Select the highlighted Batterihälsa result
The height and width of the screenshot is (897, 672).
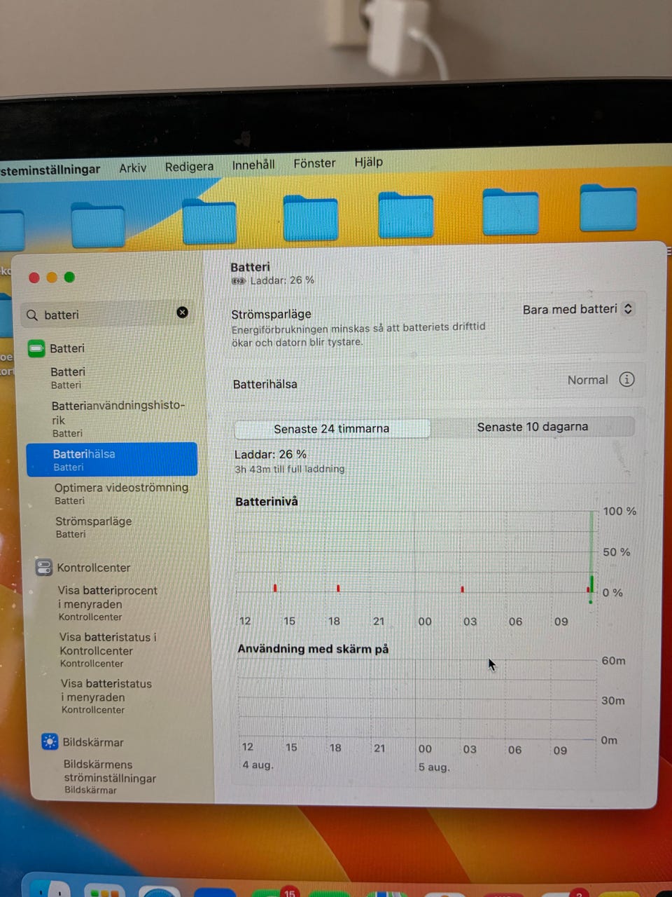112,460
